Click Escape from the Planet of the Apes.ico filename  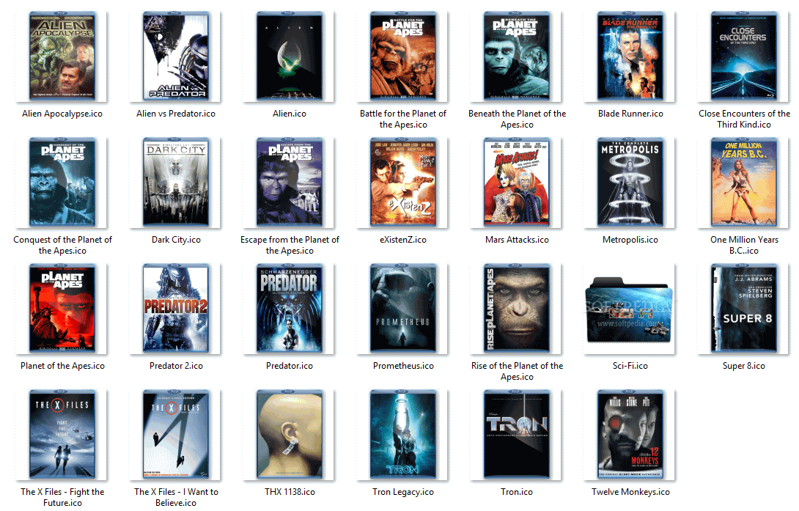tap(290, 245)
